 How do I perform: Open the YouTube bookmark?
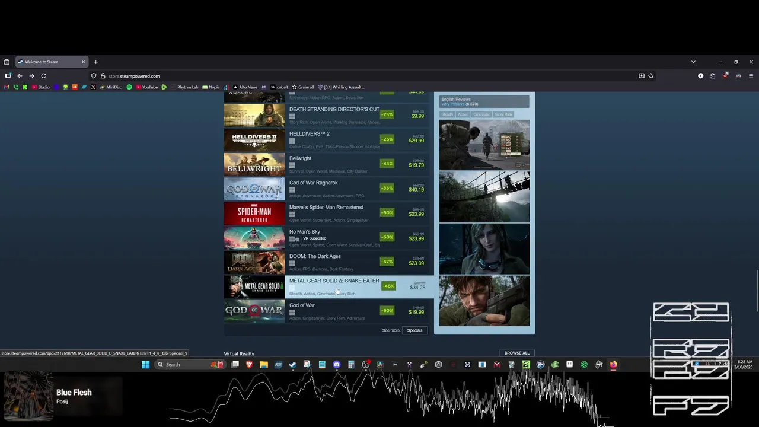click(x=146, y=87)
